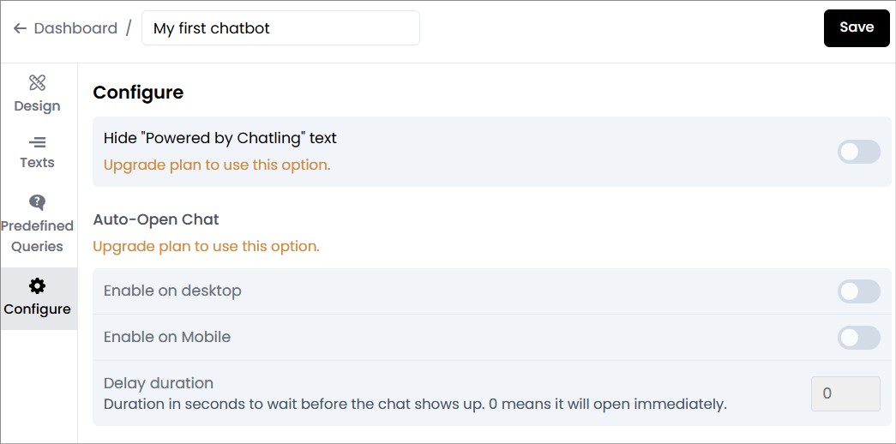Click the Design sidebar icon
Image resolution: width=896 pixels, height=444 pixels.
37,83
